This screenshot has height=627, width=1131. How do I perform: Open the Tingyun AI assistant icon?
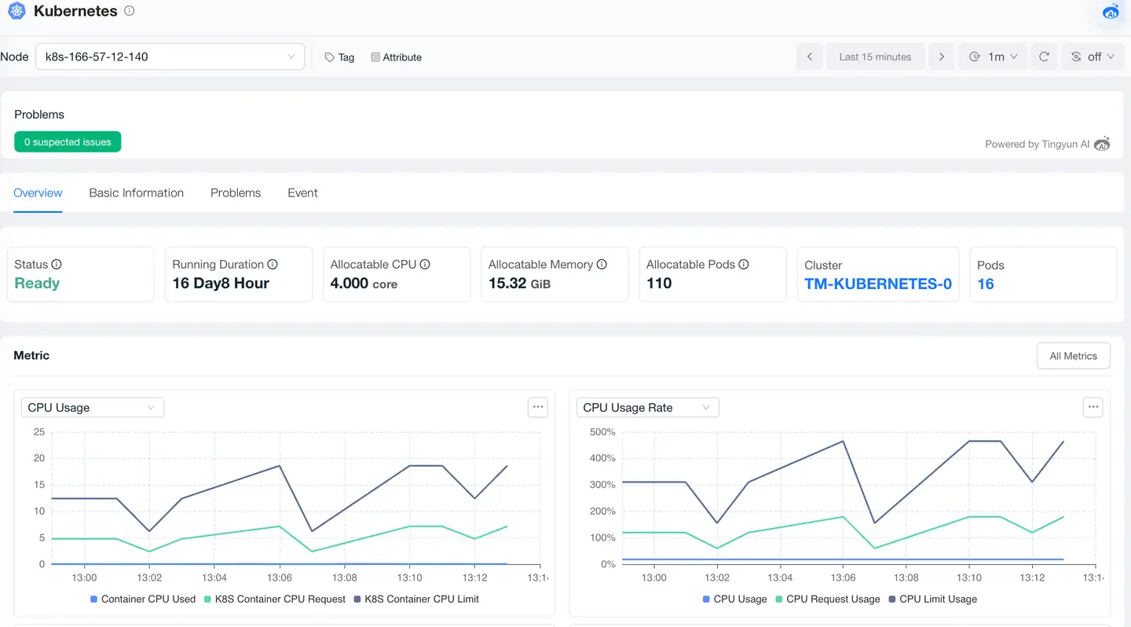click(x=1111, y=11)
